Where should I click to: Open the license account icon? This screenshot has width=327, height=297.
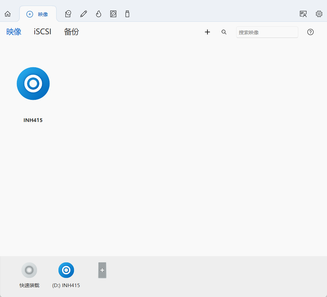coord(303,14)
